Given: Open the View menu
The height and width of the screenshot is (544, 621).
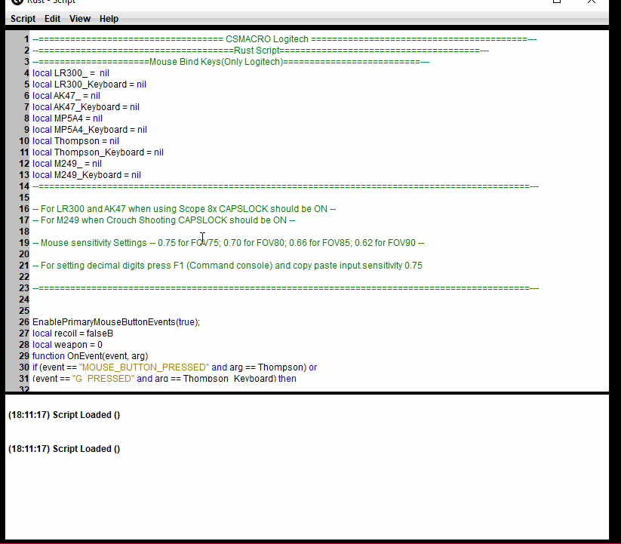Looking at the screenshot, I should tap(80, 19).
